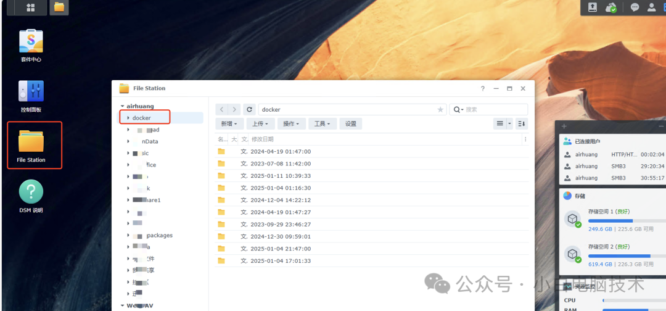Toggle the favorite star in the path bar
Viewport: 666px width, 311px height.
(x=440, y=110)
